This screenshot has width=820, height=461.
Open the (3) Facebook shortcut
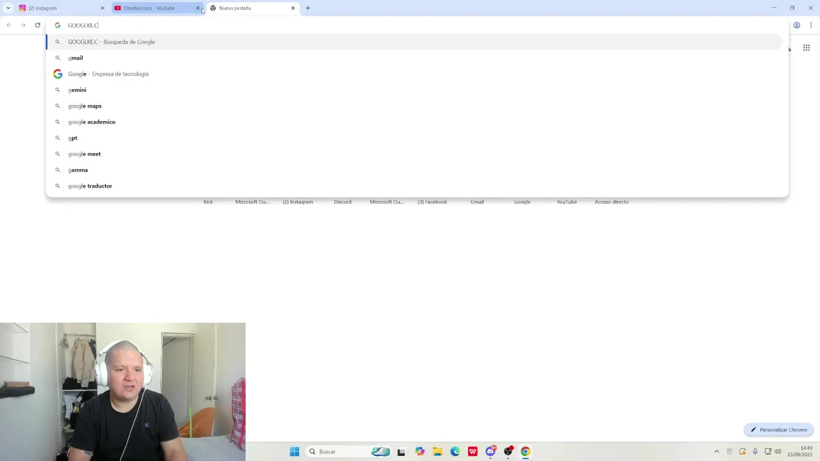432,202
